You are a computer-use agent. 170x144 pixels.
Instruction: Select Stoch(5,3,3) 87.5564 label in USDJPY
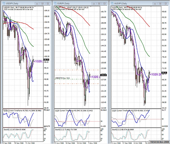pos(14,130)
